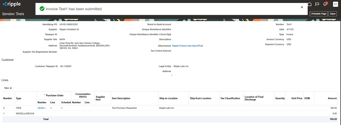The image size is (341, 125).
Task: Click identifying PO value US-RL1000033201
Action: pos(69,24)
